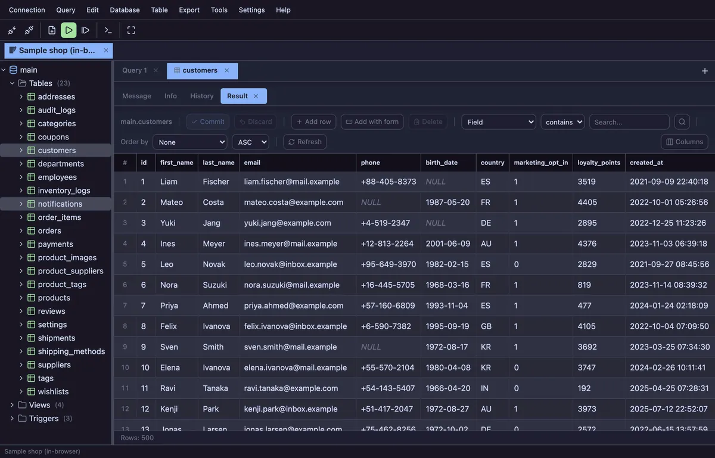Click the connect plug icon in toolbar
Viewport: 715px width, 458px height.
pyautogui.click(x=12, y=30)
